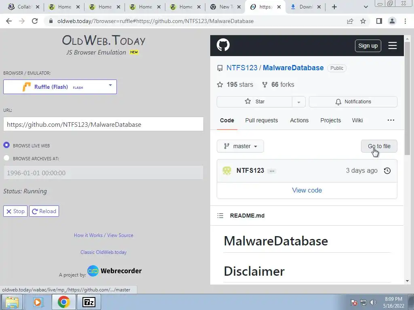This screenshot has height=310, width=414.
Task: Open the Wiki tab
Action: (357, 120)
